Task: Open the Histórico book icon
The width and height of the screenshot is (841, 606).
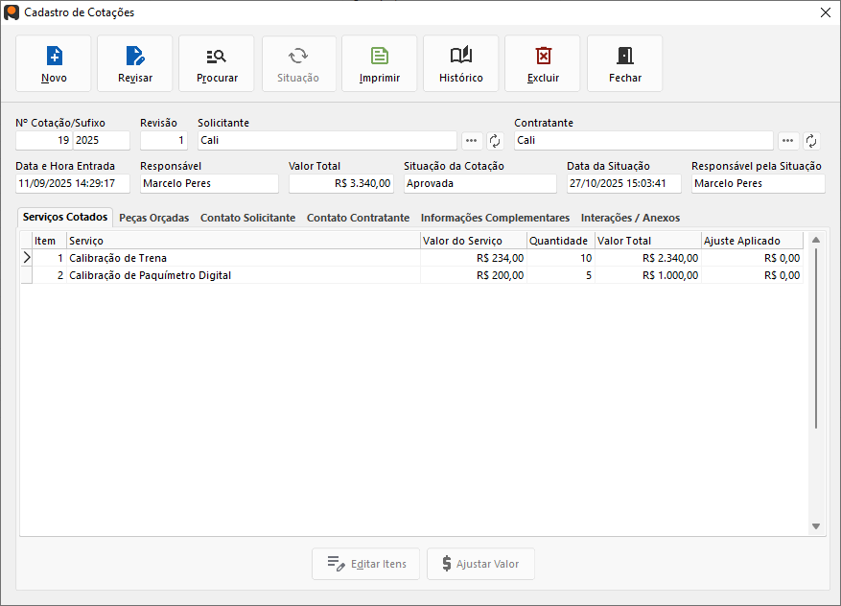Action: [461, 56]
